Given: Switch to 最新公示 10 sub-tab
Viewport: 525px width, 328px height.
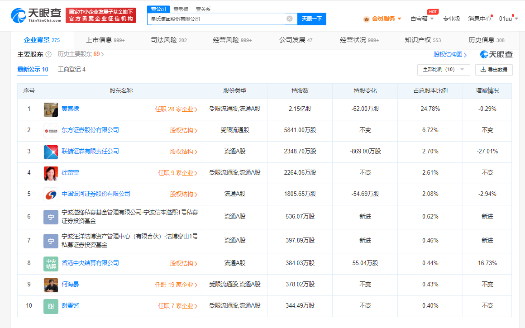Looking at the screenshot, I should click(x=33, y=69).
